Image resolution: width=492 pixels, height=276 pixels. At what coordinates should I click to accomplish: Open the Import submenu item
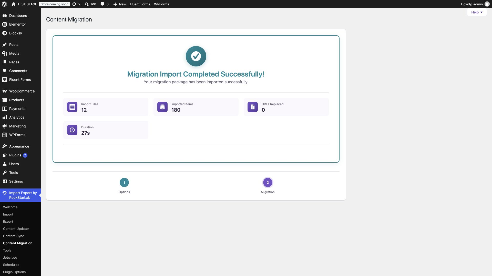point(8,214)
